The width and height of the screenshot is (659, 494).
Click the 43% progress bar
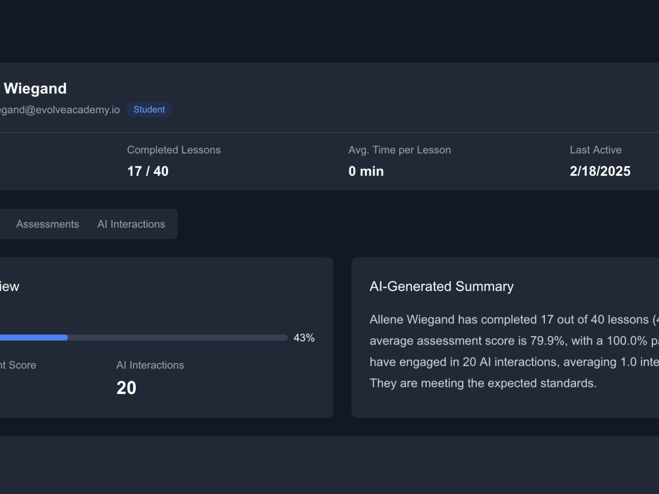144,338
